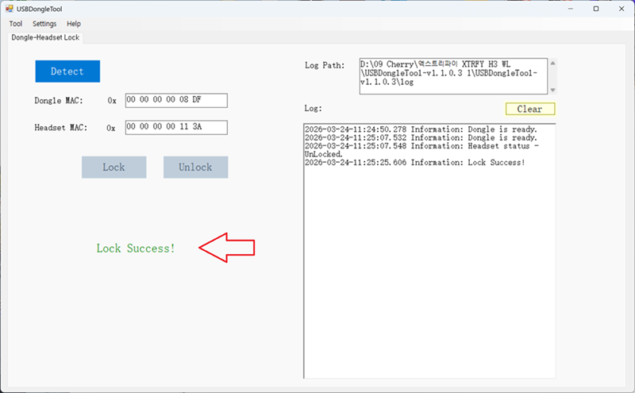
Task: Clear the log with the Clear button
Action: pyautogui.click(x=529, y=109)
